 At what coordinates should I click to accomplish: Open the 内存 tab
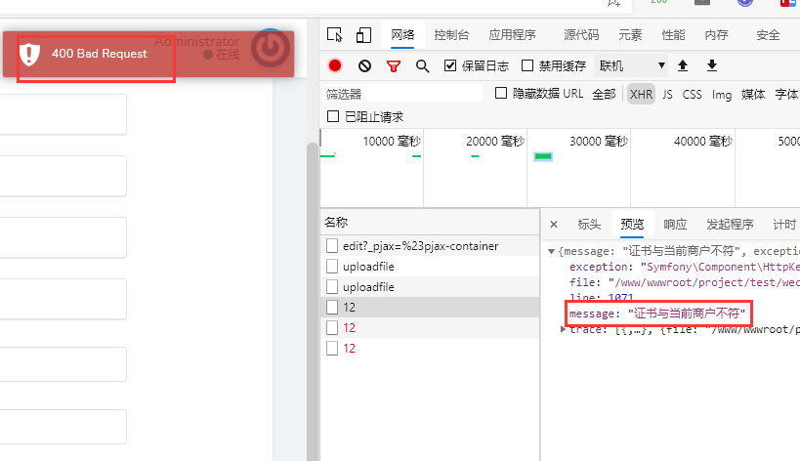(716, 35)
